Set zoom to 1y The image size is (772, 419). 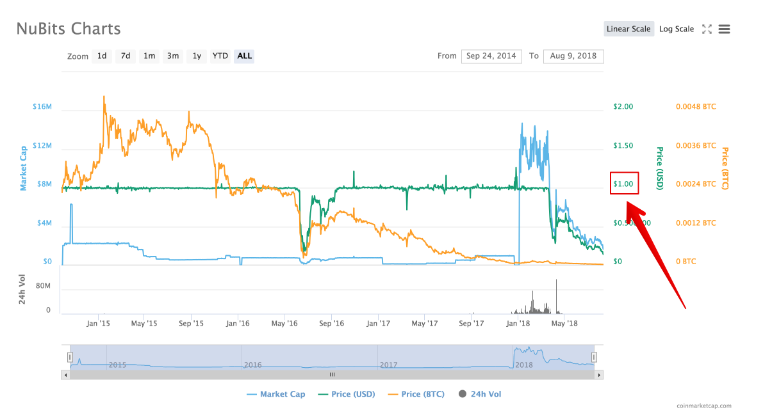click(197, 56)
